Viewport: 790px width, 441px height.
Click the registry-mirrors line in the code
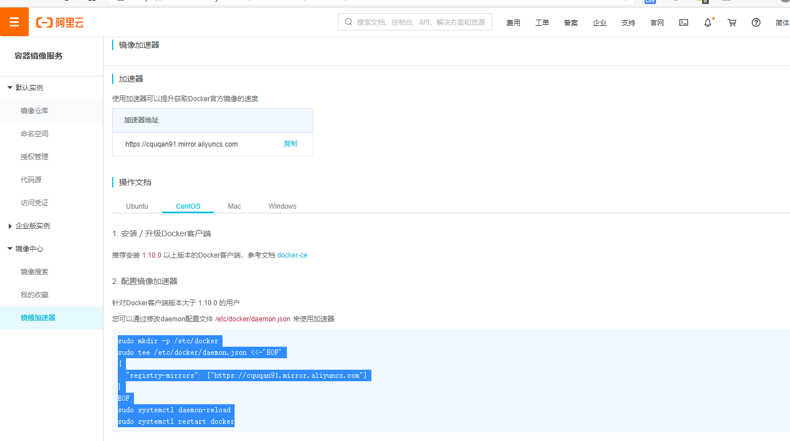coord(245,375)
